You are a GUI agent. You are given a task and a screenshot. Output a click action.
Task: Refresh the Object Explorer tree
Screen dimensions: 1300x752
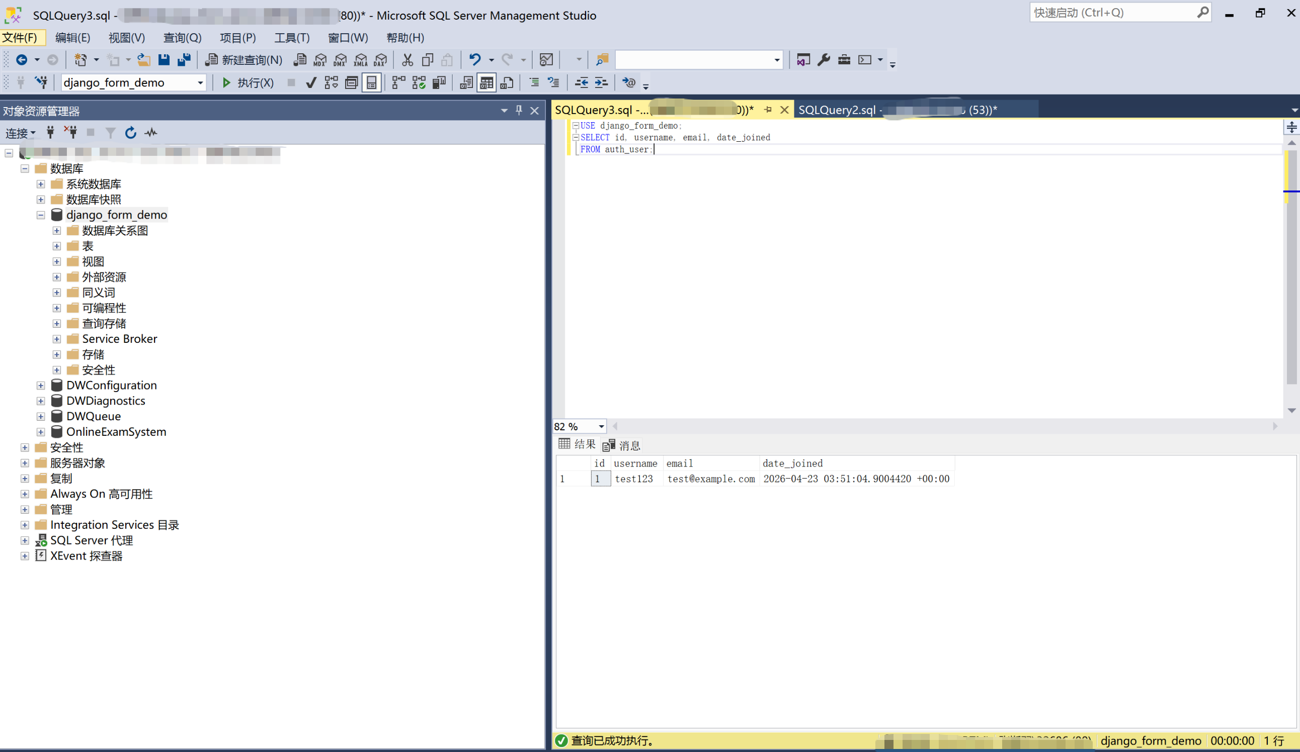pyautogui.click(x=130, y=133)
